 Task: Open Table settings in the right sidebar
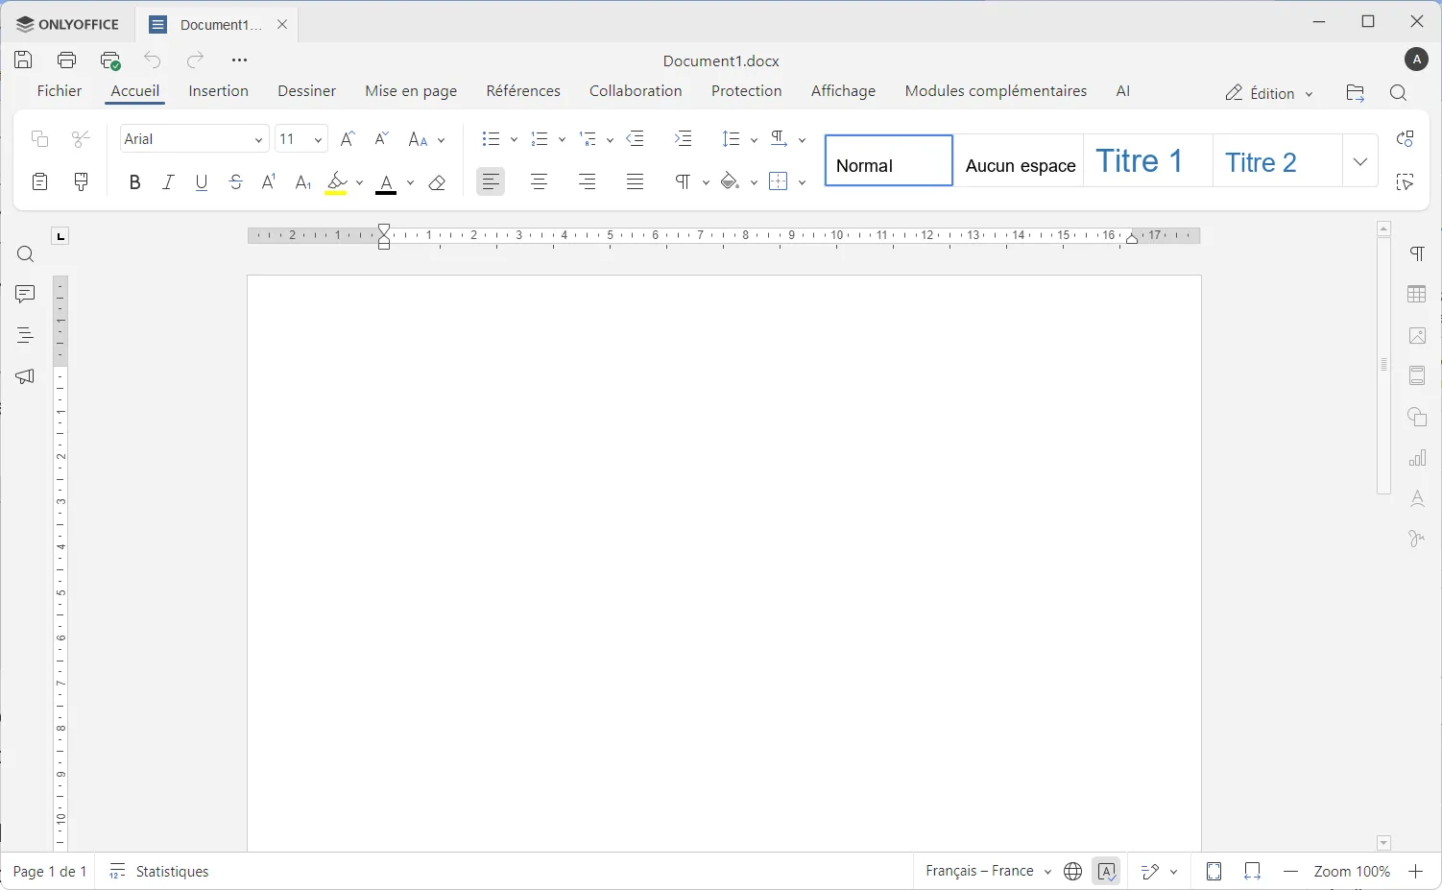(x=1417, y=295)
